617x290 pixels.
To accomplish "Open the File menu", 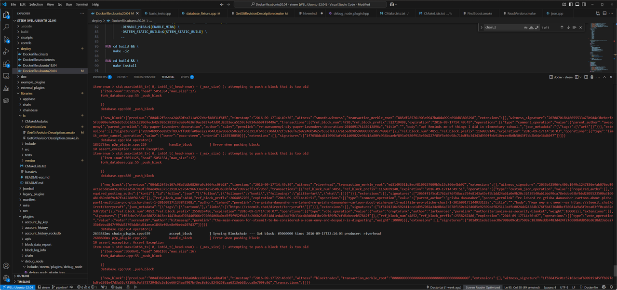I will coord(13,4).
